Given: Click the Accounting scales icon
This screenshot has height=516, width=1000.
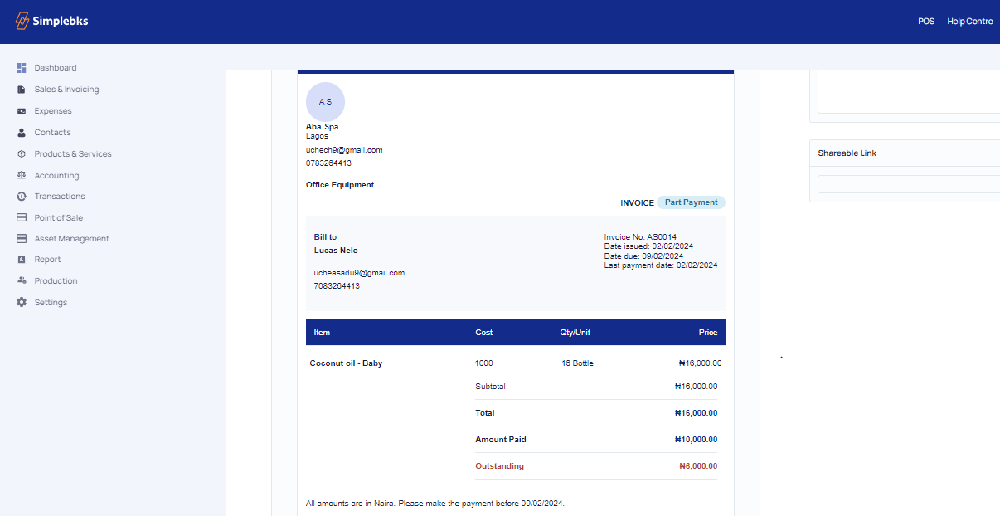Looking at the screenshot, I should click(22, 176).
